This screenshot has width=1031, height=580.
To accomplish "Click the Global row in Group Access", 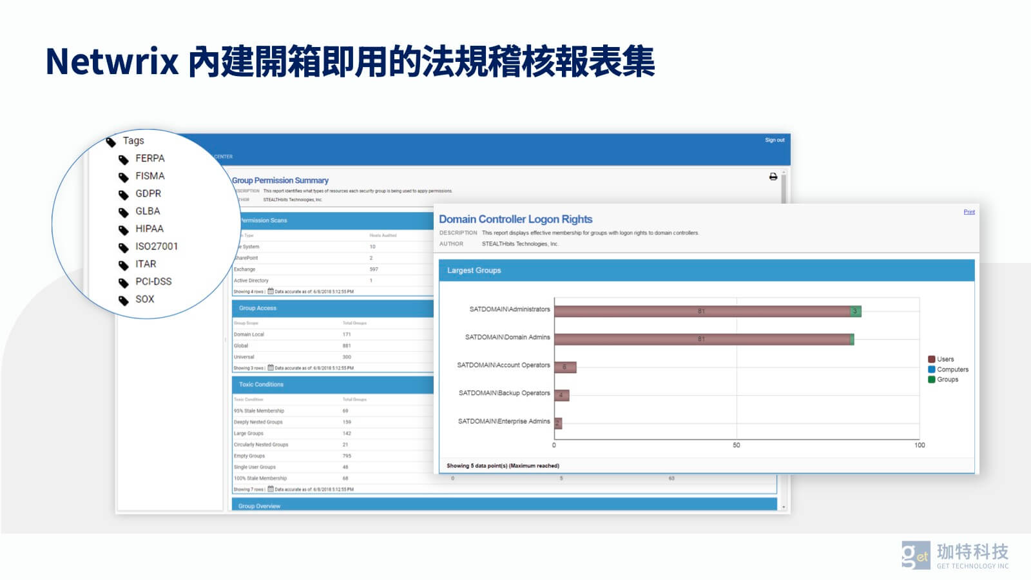I will tap(332, 345).
